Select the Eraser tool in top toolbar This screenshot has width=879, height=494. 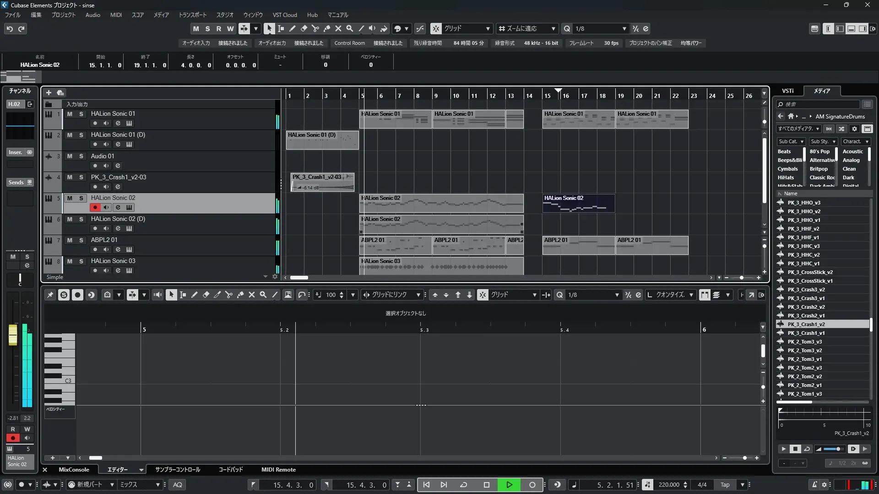304,28
